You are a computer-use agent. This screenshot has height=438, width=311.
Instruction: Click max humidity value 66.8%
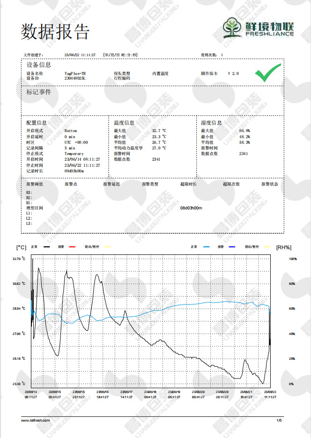244,131
